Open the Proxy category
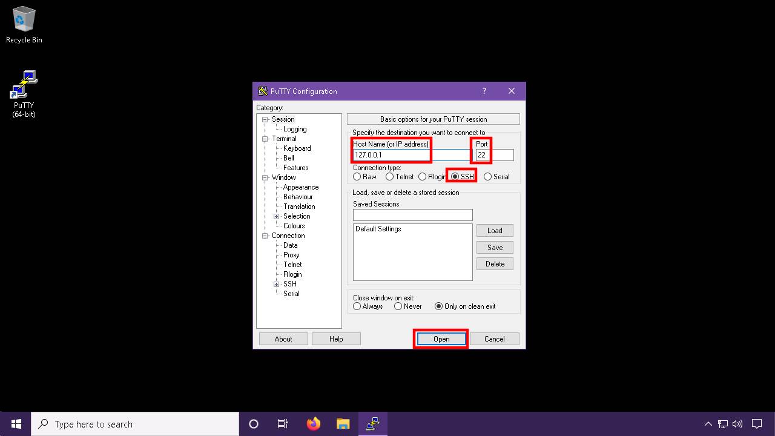The height and width of the screenshot is (436, 775). [x=291, y=255]
